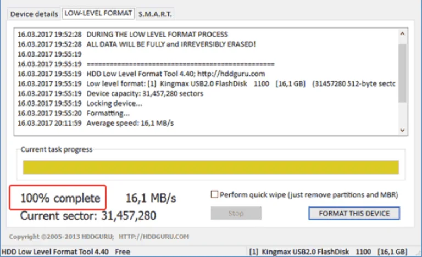Open the HTTP://HDDGURU.COM link
Viewport: 422px width, 257px height.
154,237
